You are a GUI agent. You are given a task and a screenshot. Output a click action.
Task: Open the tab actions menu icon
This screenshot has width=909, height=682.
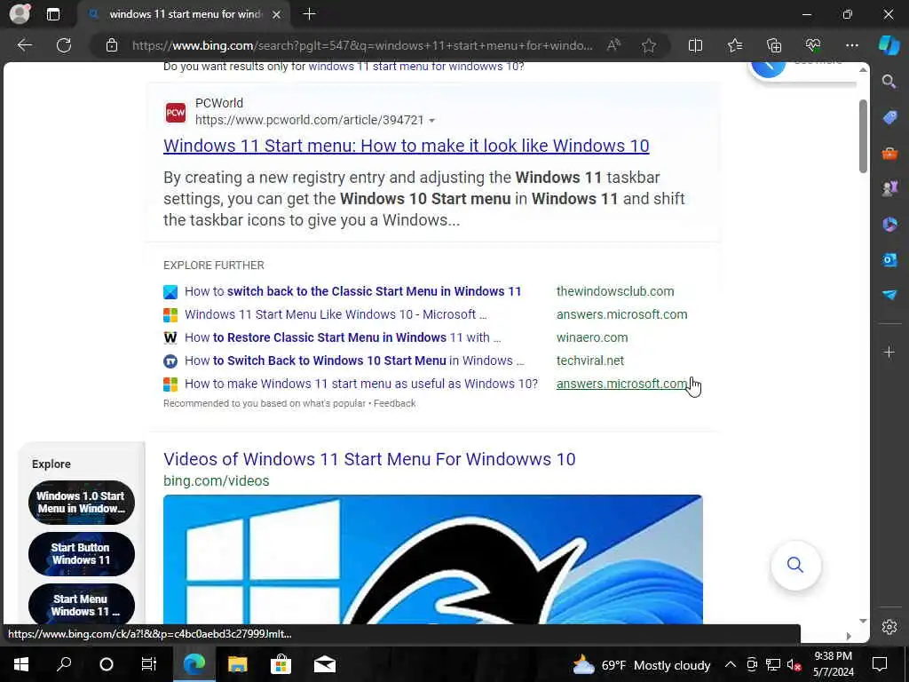coord(52,14)
